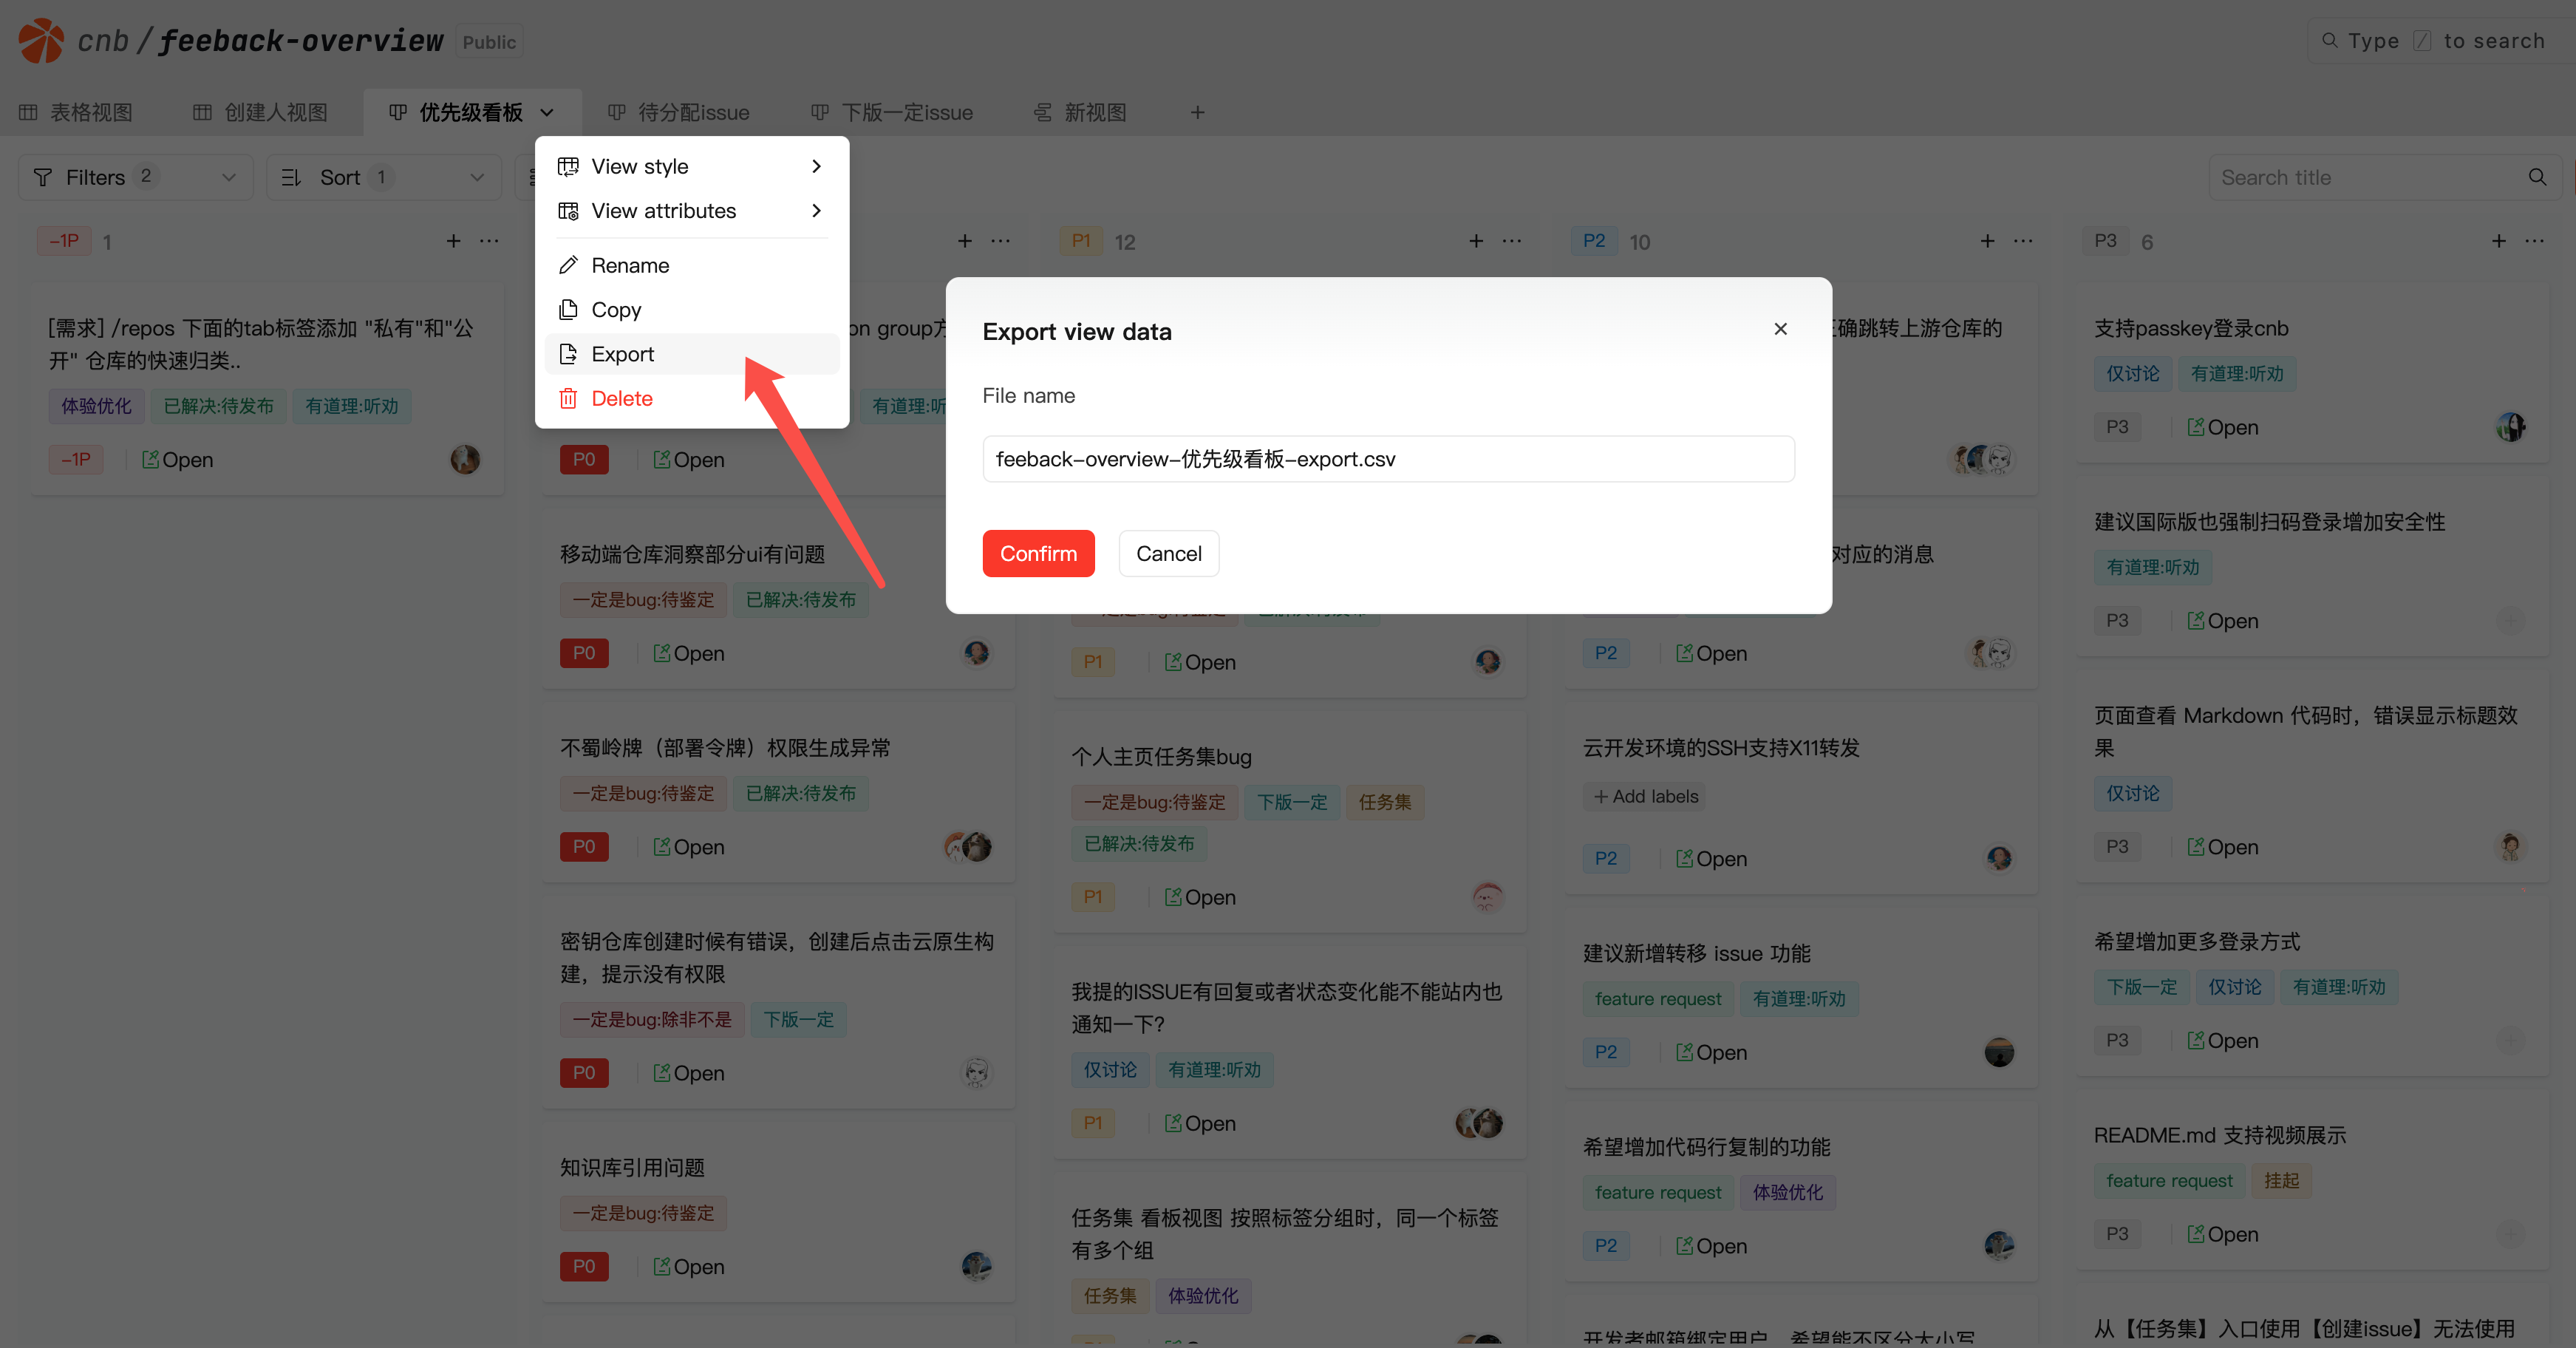
Task: Click the search magnifier in Search title box
Action: 2537,177
